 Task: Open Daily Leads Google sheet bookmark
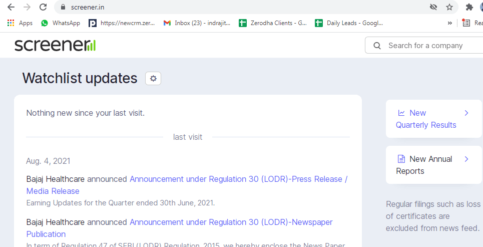pos(349,23)
